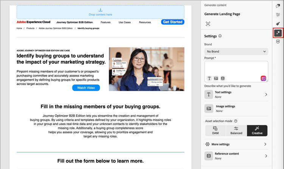The image size is (284, 169).
Task: Click the paragraph starting 'Pinpoint missing members'
Action: [x=58, y=78]
